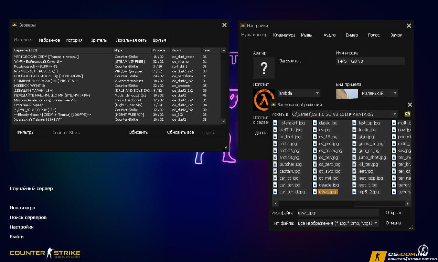438x262 pixels.
Task: Choose jump_shot.jpg file
Action: [x=372, y=158]
